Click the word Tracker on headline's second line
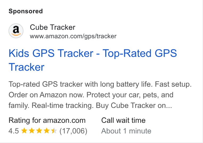The height and width of the screenshot is (143, 203). (27, 67)
